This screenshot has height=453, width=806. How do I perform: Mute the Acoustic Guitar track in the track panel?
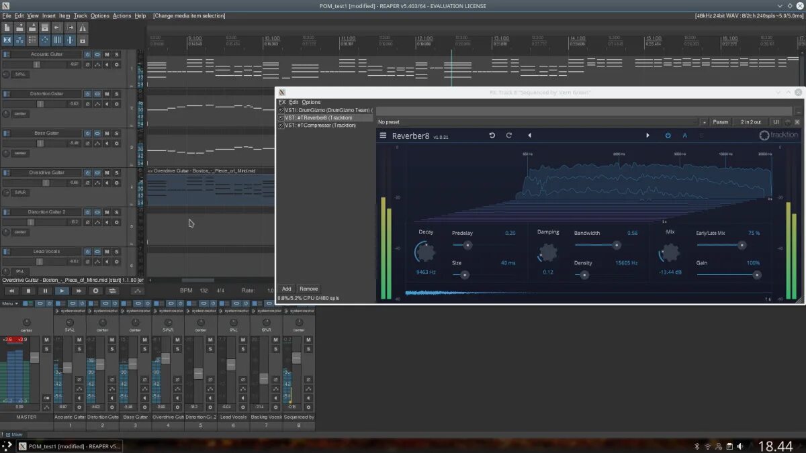(107, 54)
